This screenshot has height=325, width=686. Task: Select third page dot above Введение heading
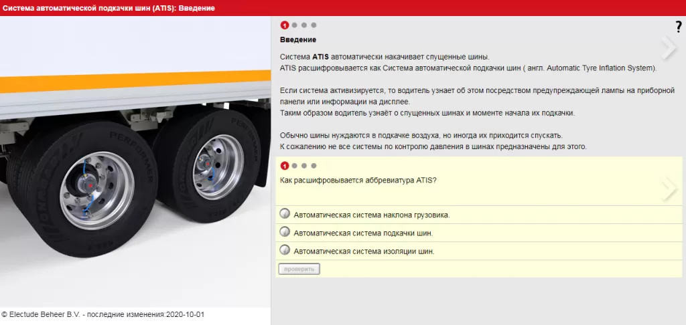coord(304,25)
